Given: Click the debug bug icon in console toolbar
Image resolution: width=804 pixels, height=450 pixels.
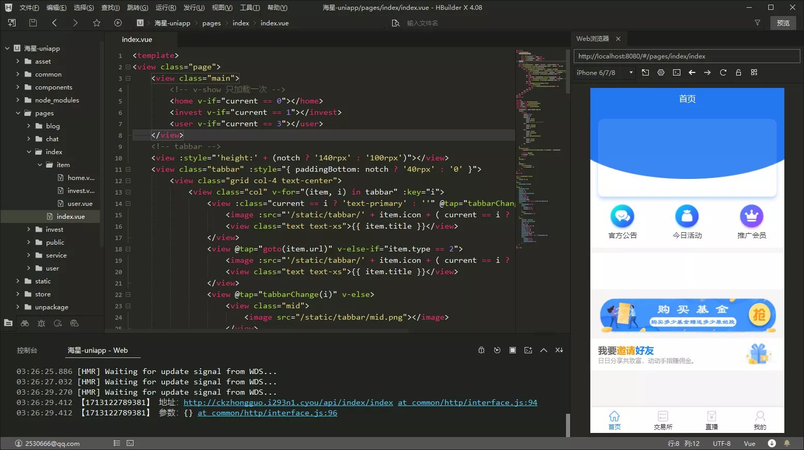Looking at the screenshot, I should click(481, 350).
